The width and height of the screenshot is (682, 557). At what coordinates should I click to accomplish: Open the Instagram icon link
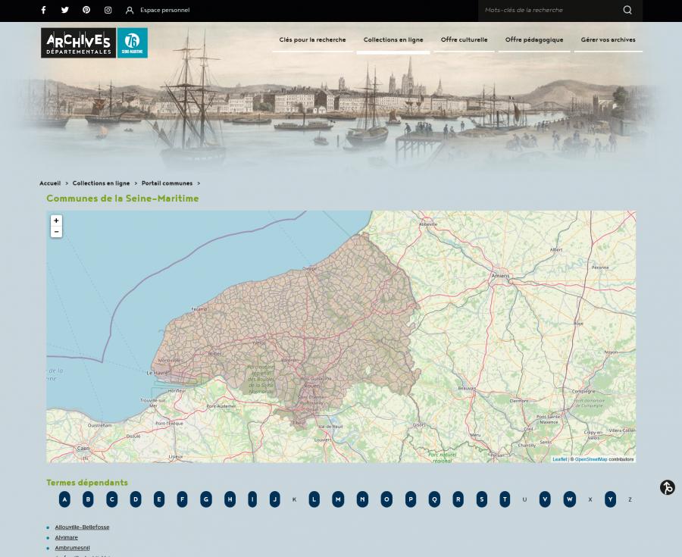(x=108, y=10)
